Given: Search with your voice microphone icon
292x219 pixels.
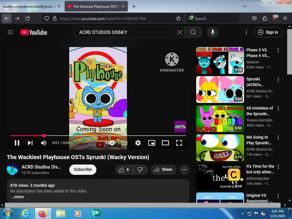Looking at the screenshot, I should [x=212, y=33].
